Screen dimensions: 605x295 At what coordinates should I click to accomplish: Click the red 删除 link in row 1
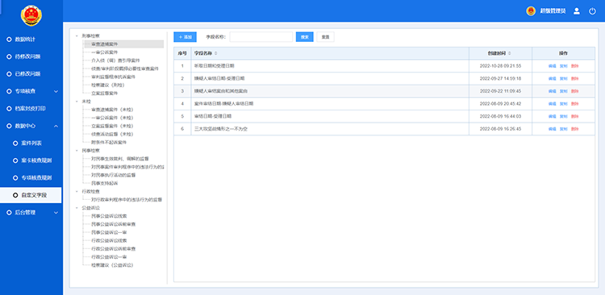click(x=575, y=66)
